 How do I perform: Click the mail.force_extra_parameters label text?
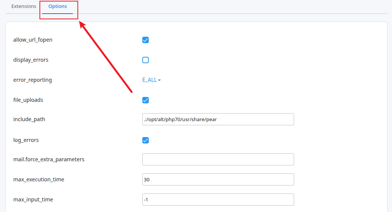click(x=49, y=159)
